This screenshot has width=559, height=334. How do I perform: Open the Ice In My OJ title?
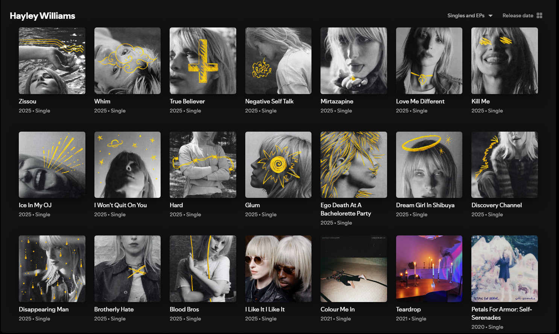pyautogui.click(x=35, y=205)
